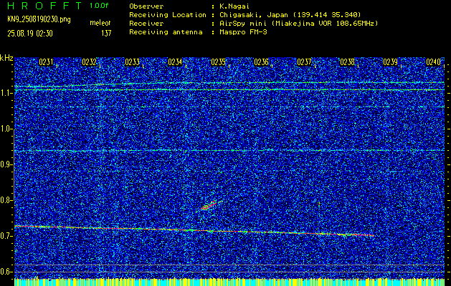Viewport: 451px width, 286px height.
Task: Select observer name K.Nagai
Action: click(x=234, y=6)
